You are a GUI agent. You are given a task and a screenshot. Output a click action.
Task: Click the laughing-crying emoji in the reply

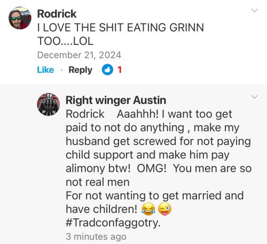pyautogui.click(x=148, y=209)
